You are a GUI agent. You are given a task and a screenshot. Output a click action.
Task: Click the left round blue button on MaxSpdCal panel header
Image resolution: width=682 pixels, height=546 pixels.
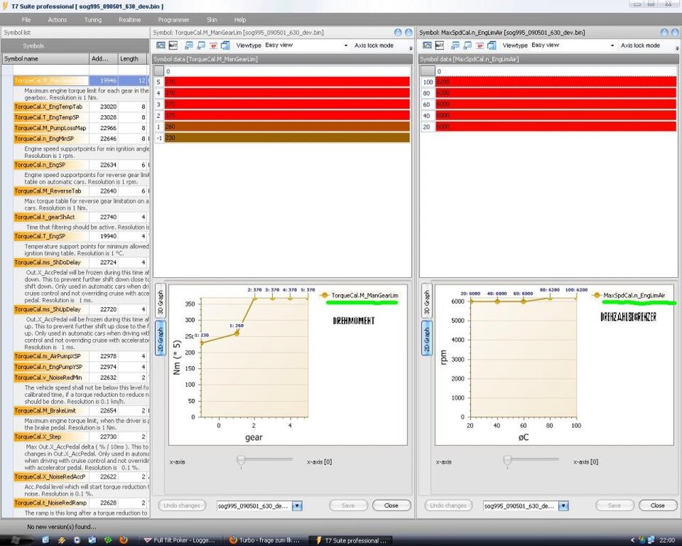664,32
